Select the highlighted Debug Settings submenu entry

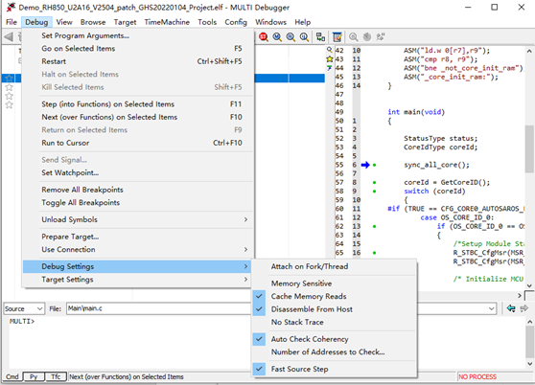137,266
